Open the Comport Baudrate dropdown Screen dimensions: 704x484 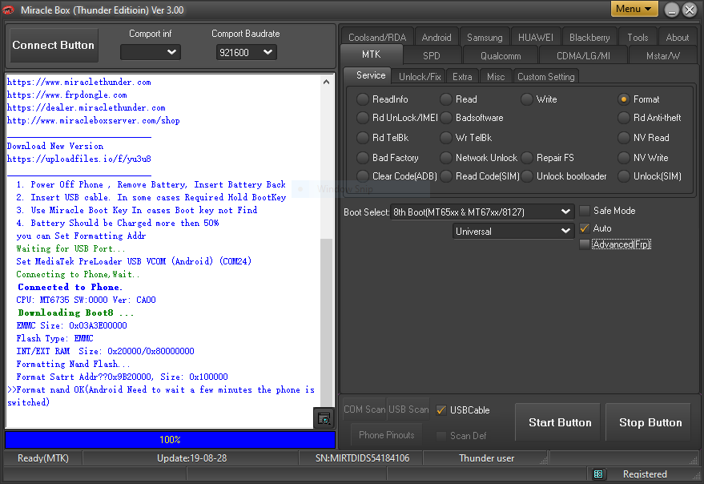[x=246, y=52]
